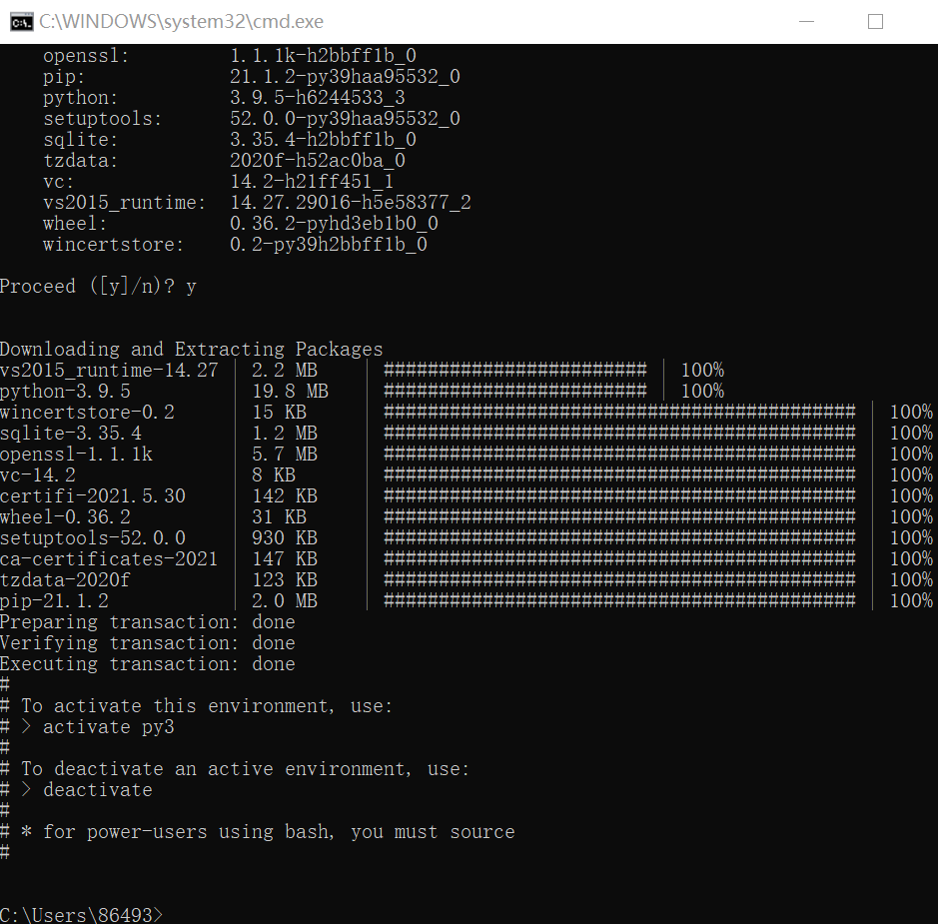Click the 'Verifying transaction: done' line
Screen dimensions: 938x924
(x=148, y=642)
